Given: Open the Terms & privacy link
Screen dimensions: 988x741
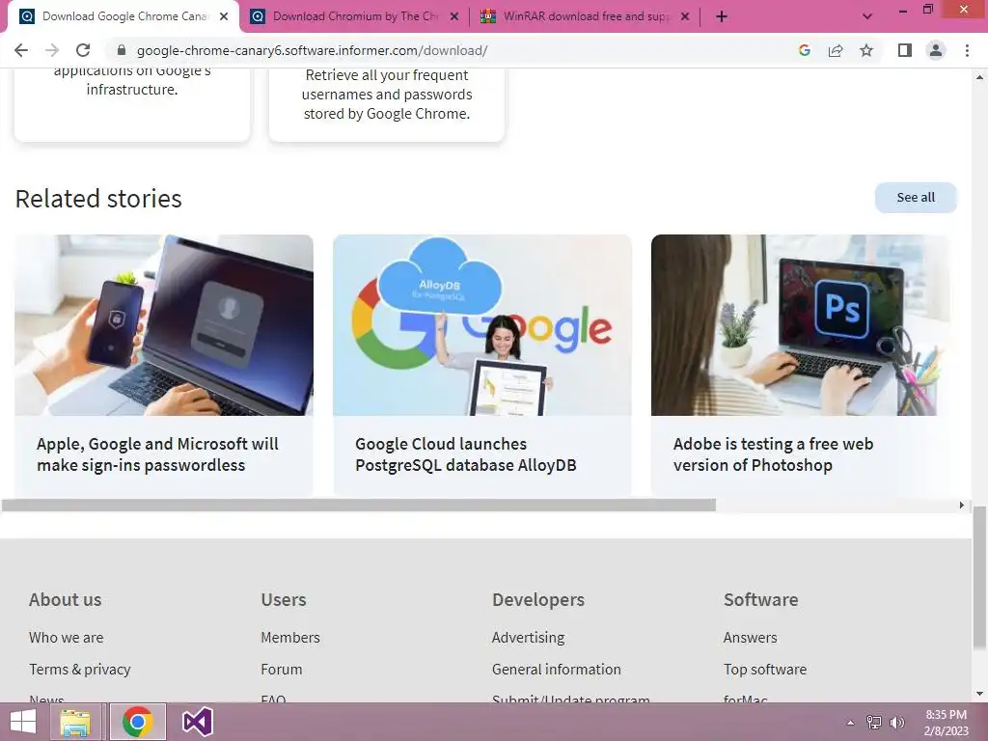Looking at the screenshot, I should [80, 670].
